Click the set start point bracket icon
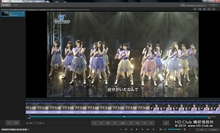 click(x=115, y=123)
